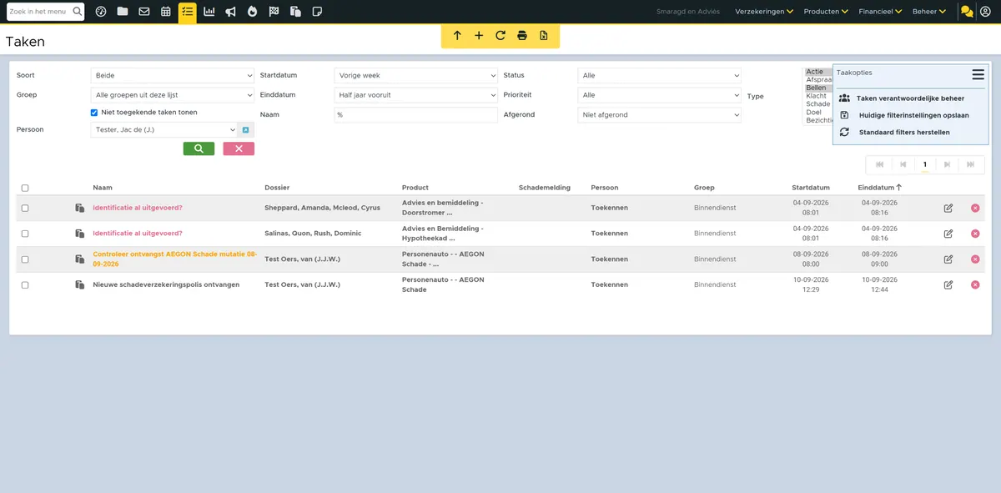
Task: Open the Soort dropdown showing Beide
Action: 172,76
